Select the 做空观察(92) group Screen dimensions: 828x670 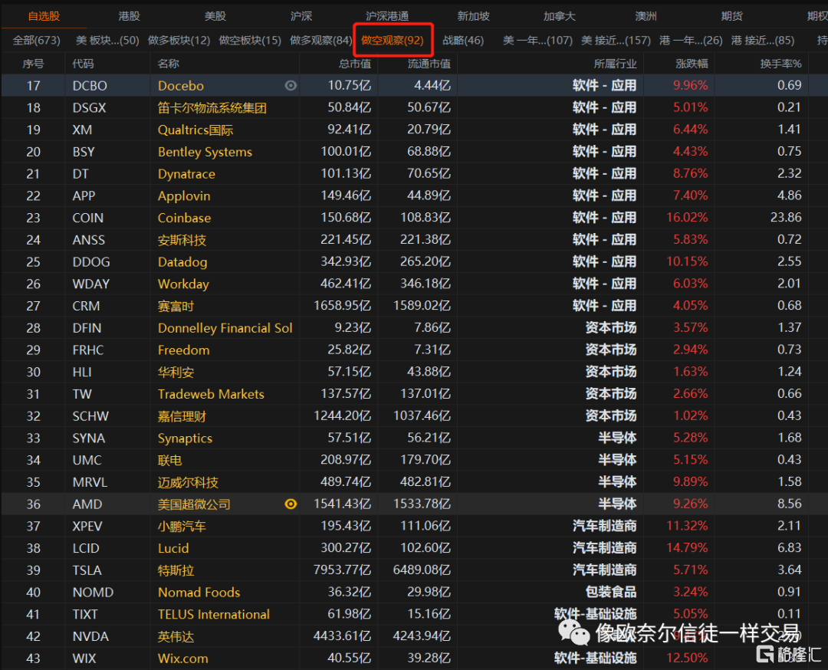(393, 40)
